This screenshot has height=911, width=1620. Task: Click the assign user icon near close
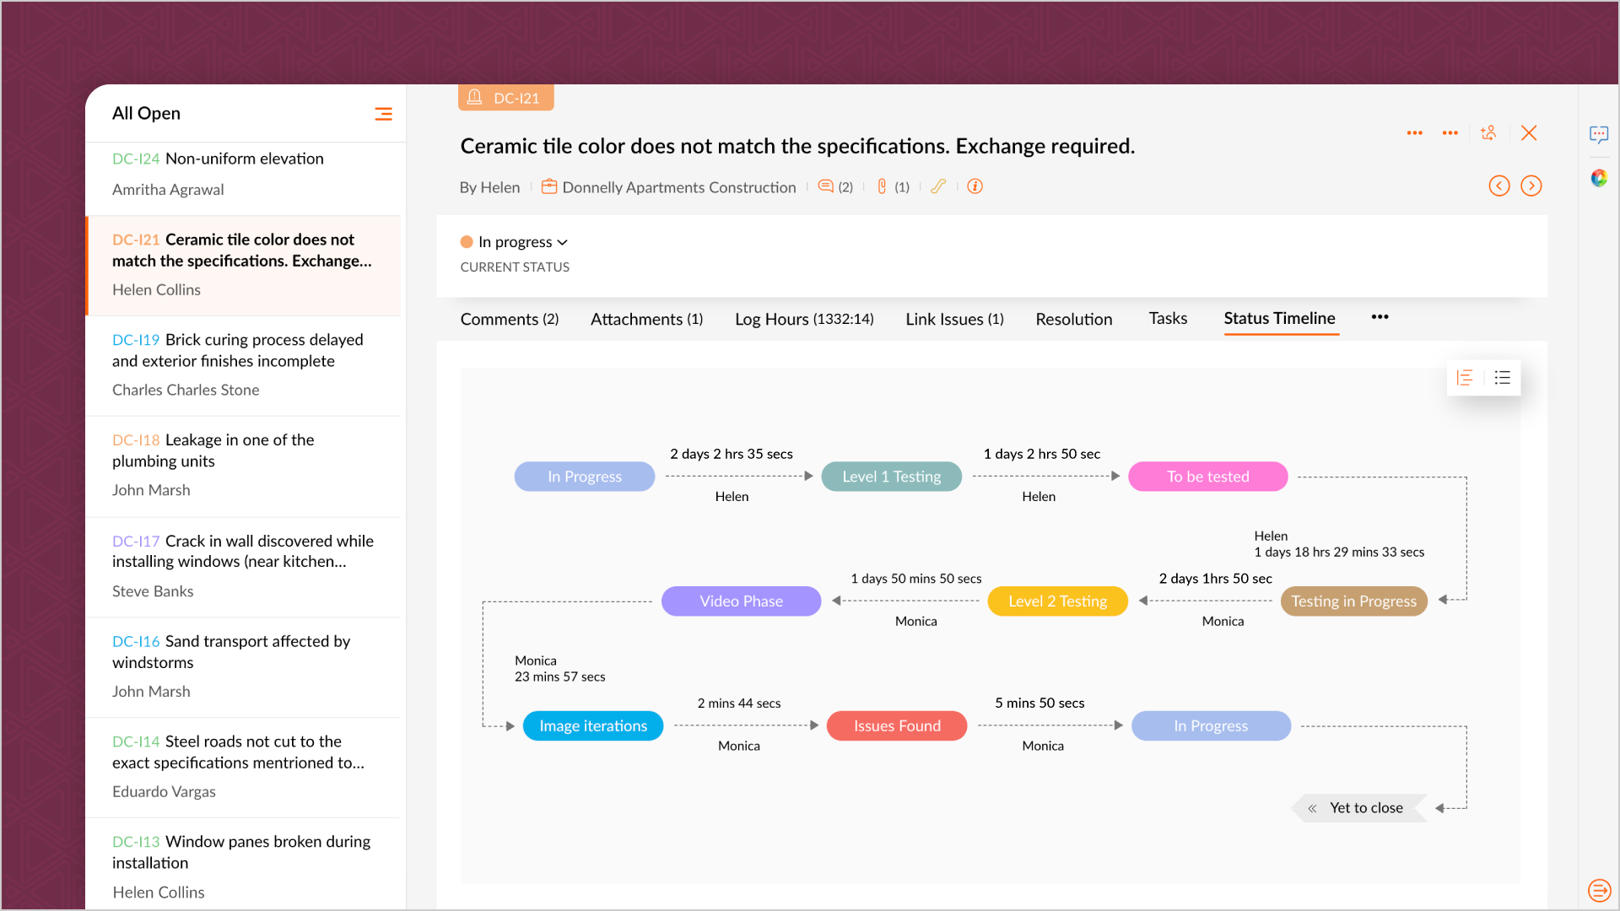(x=1488, y=133)
